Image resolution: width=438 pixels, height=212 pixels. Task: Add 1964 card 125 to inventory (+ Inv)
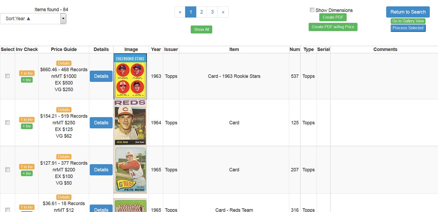tap(27, 126)
